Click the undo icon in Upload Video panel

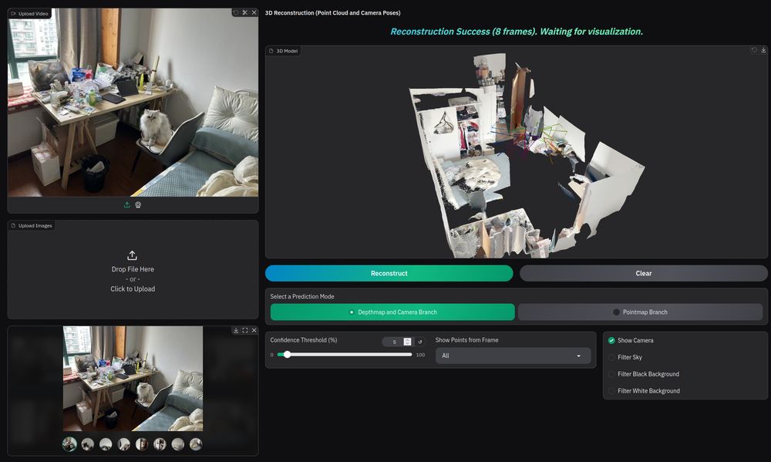(235, 12)
